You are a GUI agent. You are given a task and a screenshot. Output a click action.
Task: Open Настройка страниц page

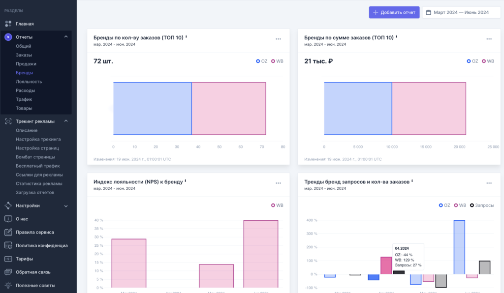pyautogui.click(x=37, y=148)
